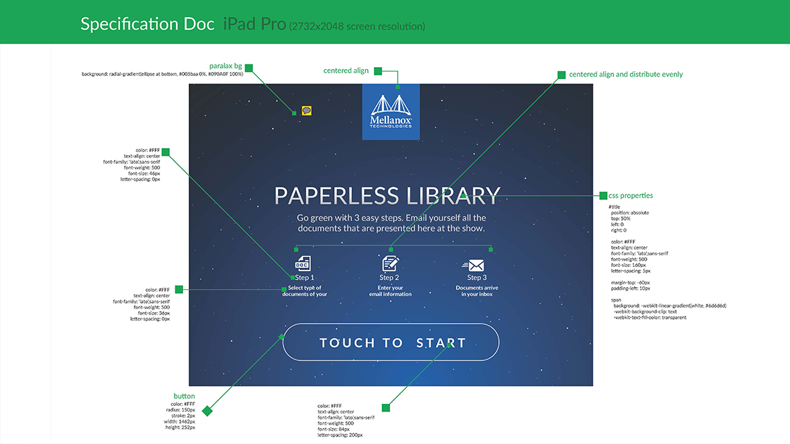Click the green square beside 'paralax bg'
This screenshot has width=790, height=444.
249,68
